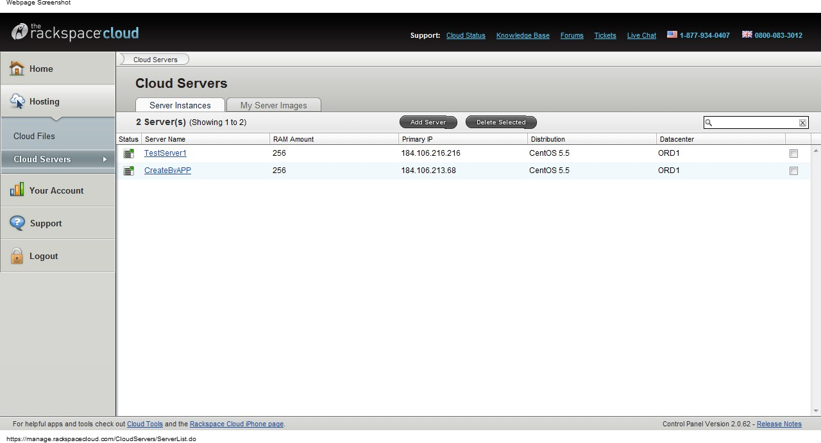Sort by Datacenter column header

[721, 139]
